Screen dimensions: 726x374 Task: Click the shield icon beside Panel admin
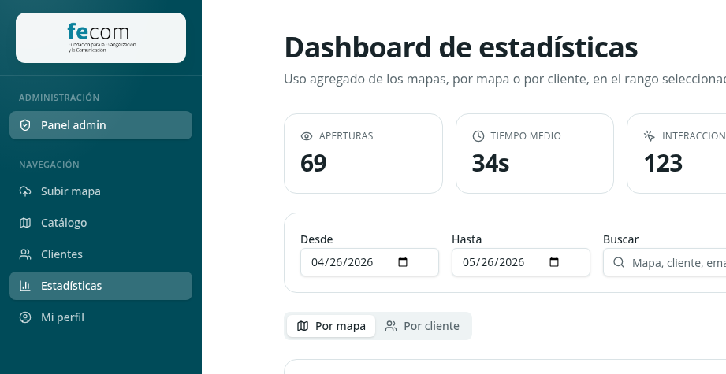(x=25, y=125)
